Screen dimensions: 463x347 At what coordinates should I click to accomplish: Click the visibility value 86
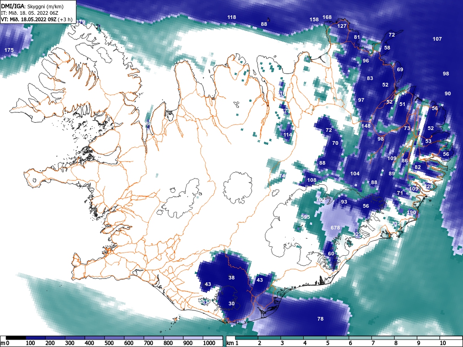coord(405,161)
